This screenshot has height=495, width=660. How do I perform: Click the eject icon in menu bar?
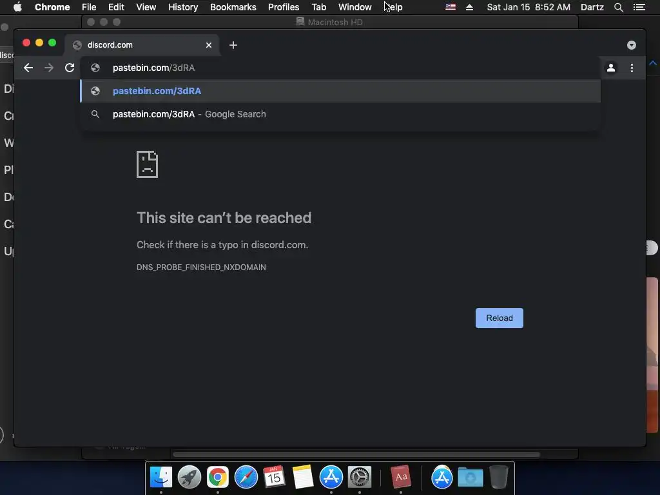tap(469, 7)
